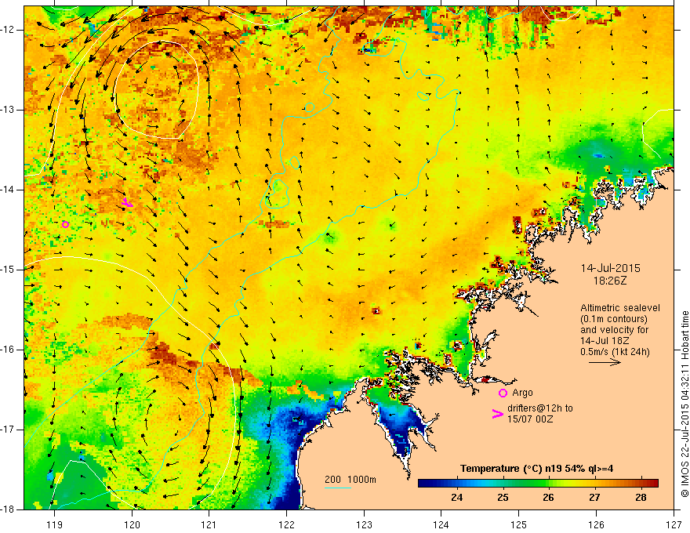Image resolution: width=690 pixels, height=533 pixels.
Task: Click the latitude -14 axis label
Action: pos(8,190)
